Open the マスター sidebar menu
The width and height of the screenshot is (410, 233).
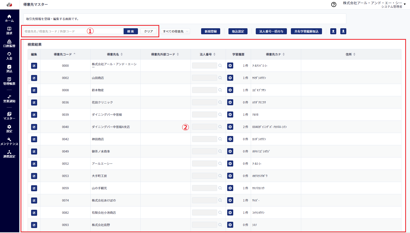click(9, 116)
